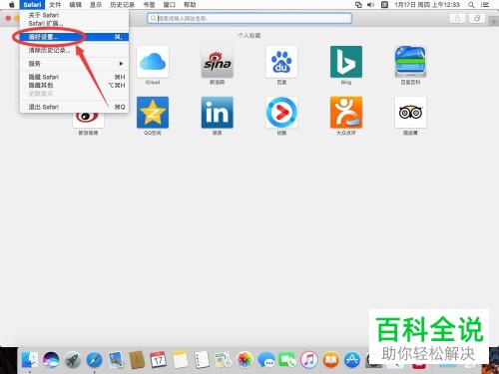
Task: Open Spotlight search in menu bar
Action: click(x=471, y=5)
